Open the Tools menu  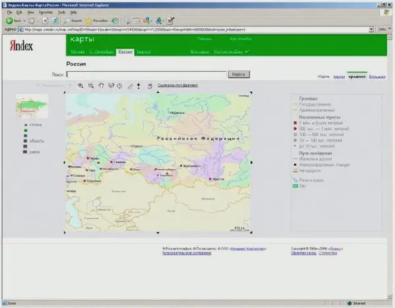(63, 12)
